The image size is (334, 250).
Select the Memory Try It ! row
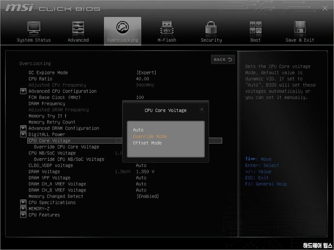coord(48,116)
